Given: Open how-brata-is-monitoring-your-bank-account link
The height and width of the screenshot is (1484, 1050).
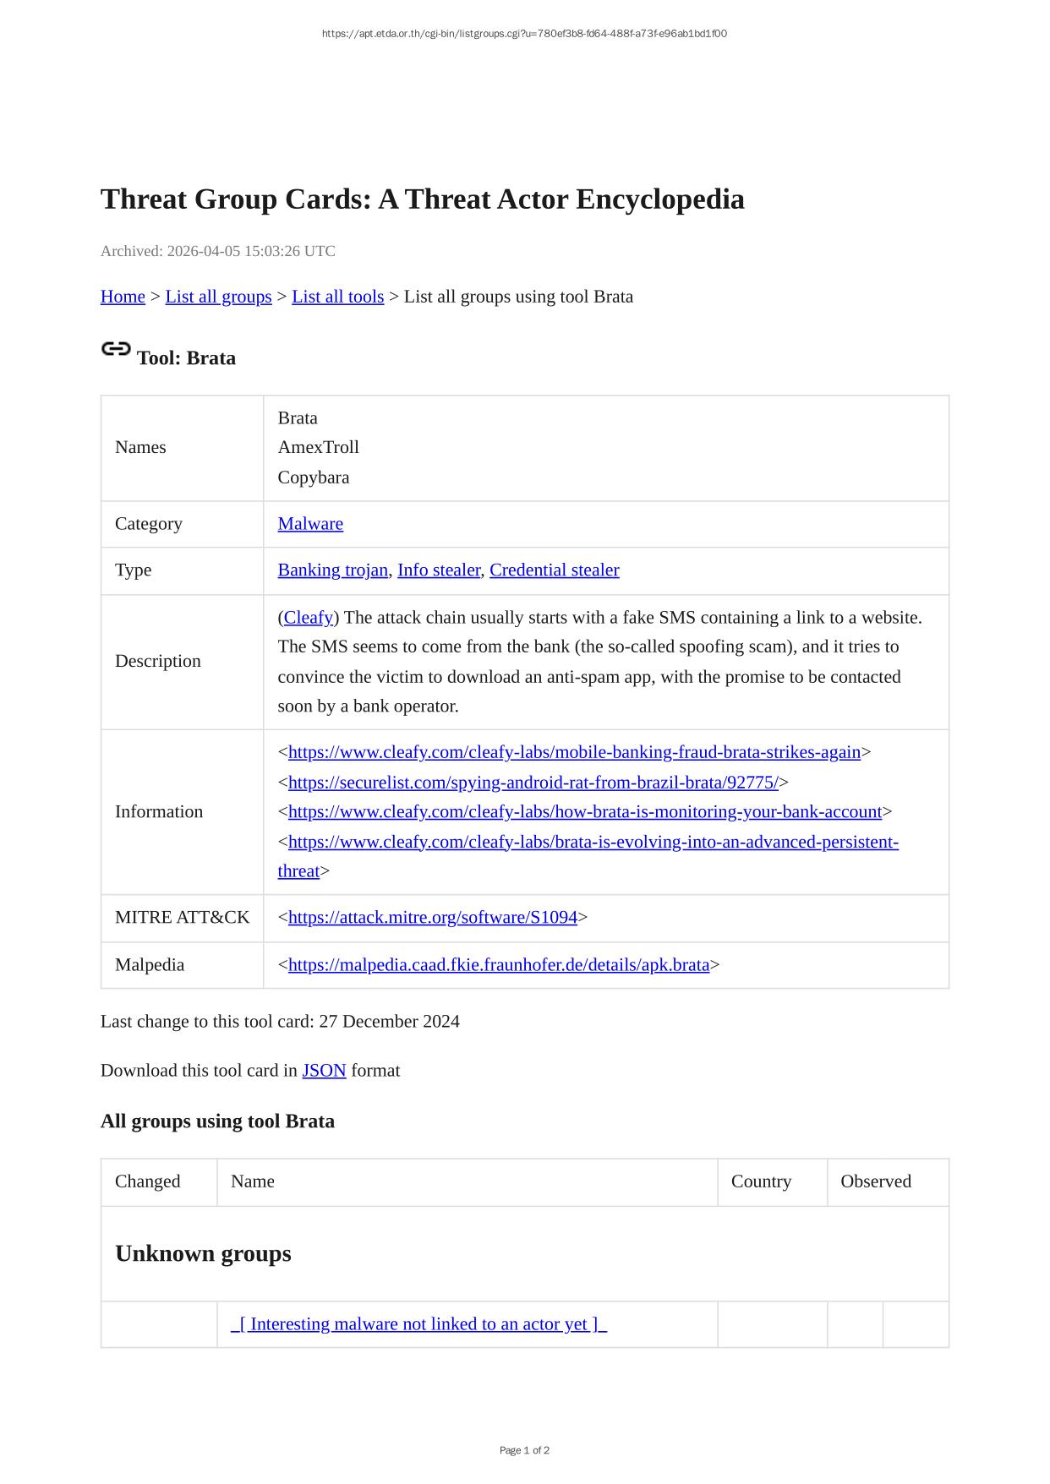Looking at the screenshot, I should (x=584, y=812).
